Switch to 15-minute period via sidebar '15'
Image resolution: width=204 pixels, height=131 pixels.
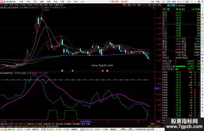(202, 82)
